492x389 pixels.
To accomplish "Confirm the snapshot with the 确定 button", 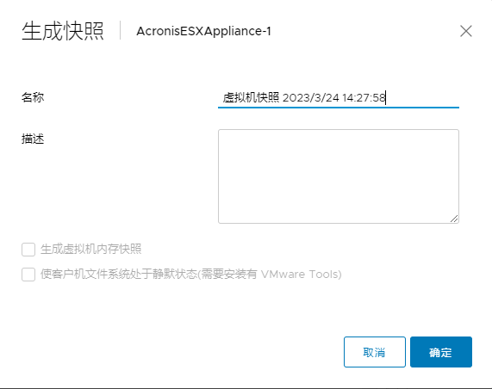I will 441,352.
